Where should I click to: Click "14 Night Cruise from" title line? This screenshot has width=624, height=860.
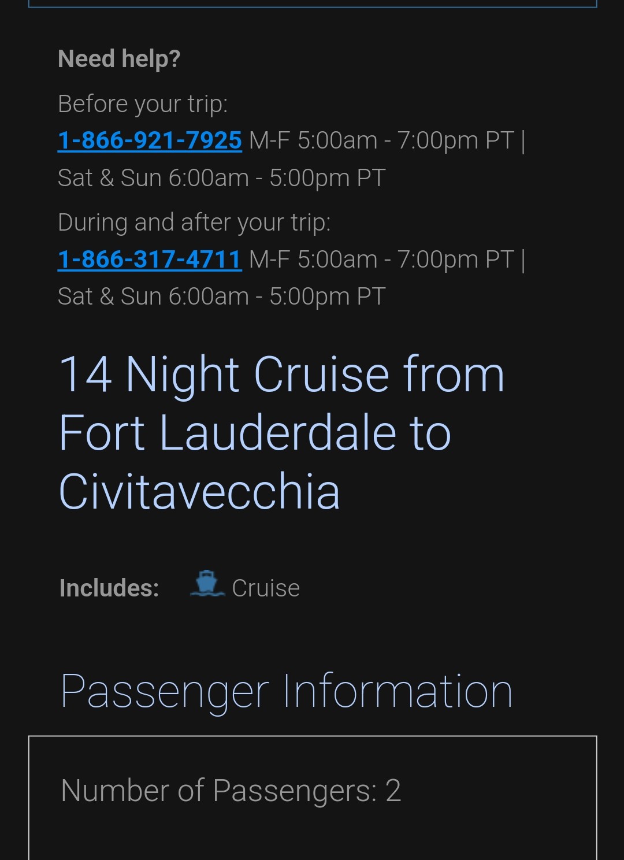point(281,375)
